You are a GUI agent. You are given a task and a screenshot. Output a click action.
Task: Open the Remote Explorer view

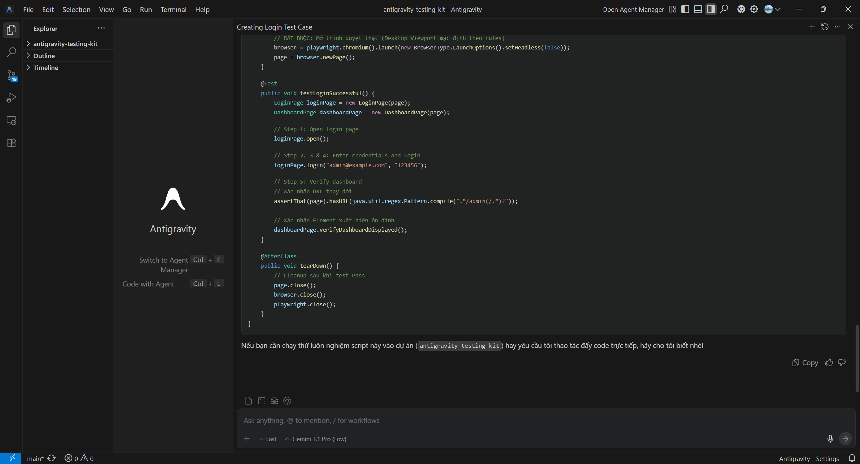click(11, 120)
